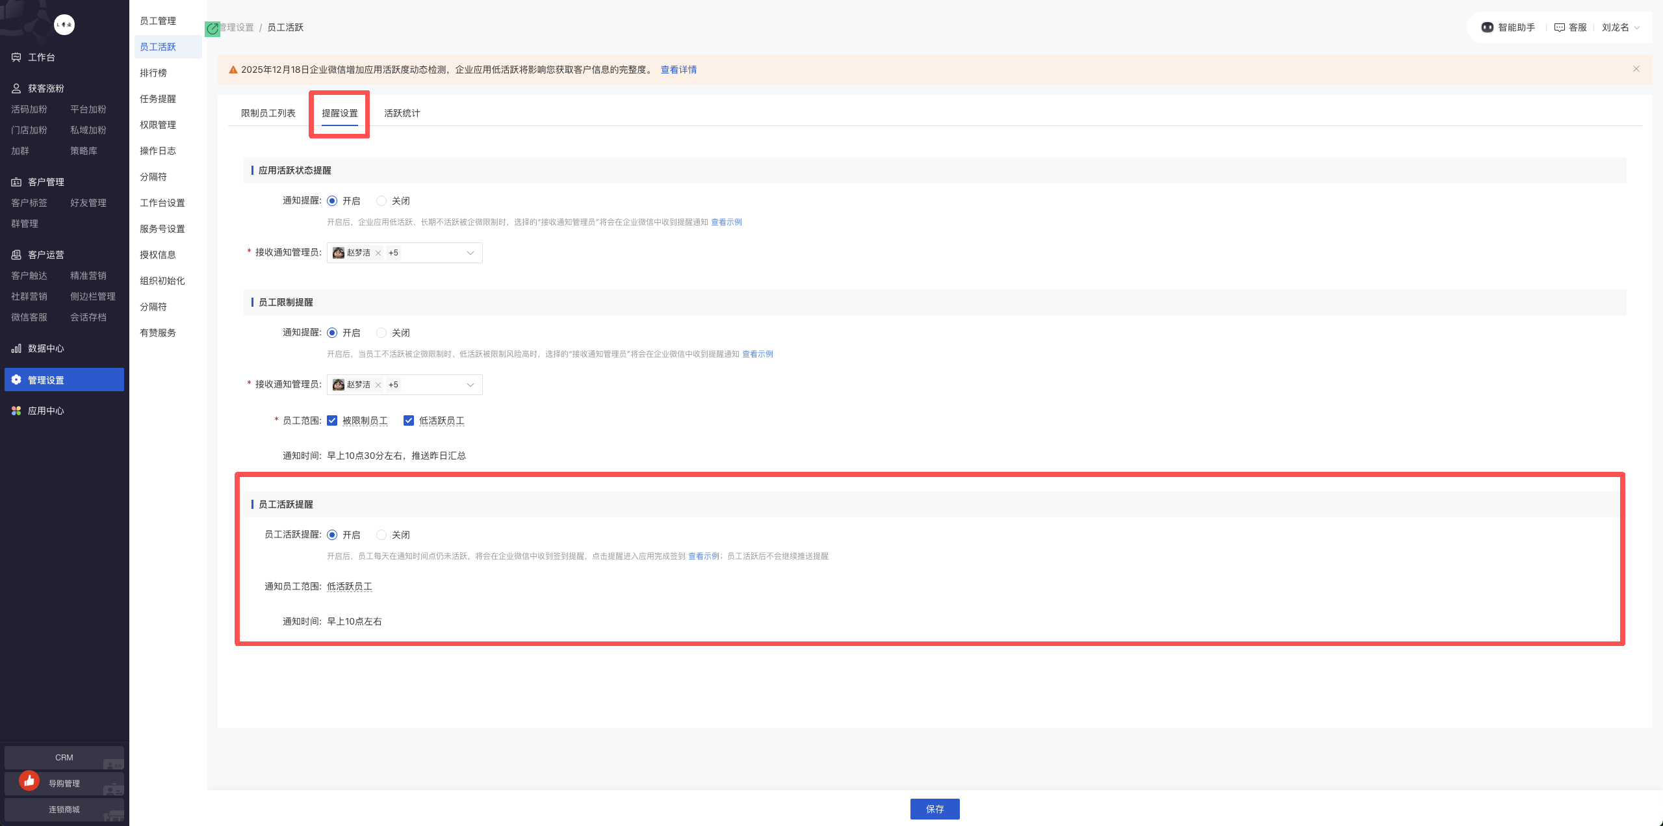Open 数据中心 bar chart icon
The width and height of the screenshot is (1663, 826).
16,348
